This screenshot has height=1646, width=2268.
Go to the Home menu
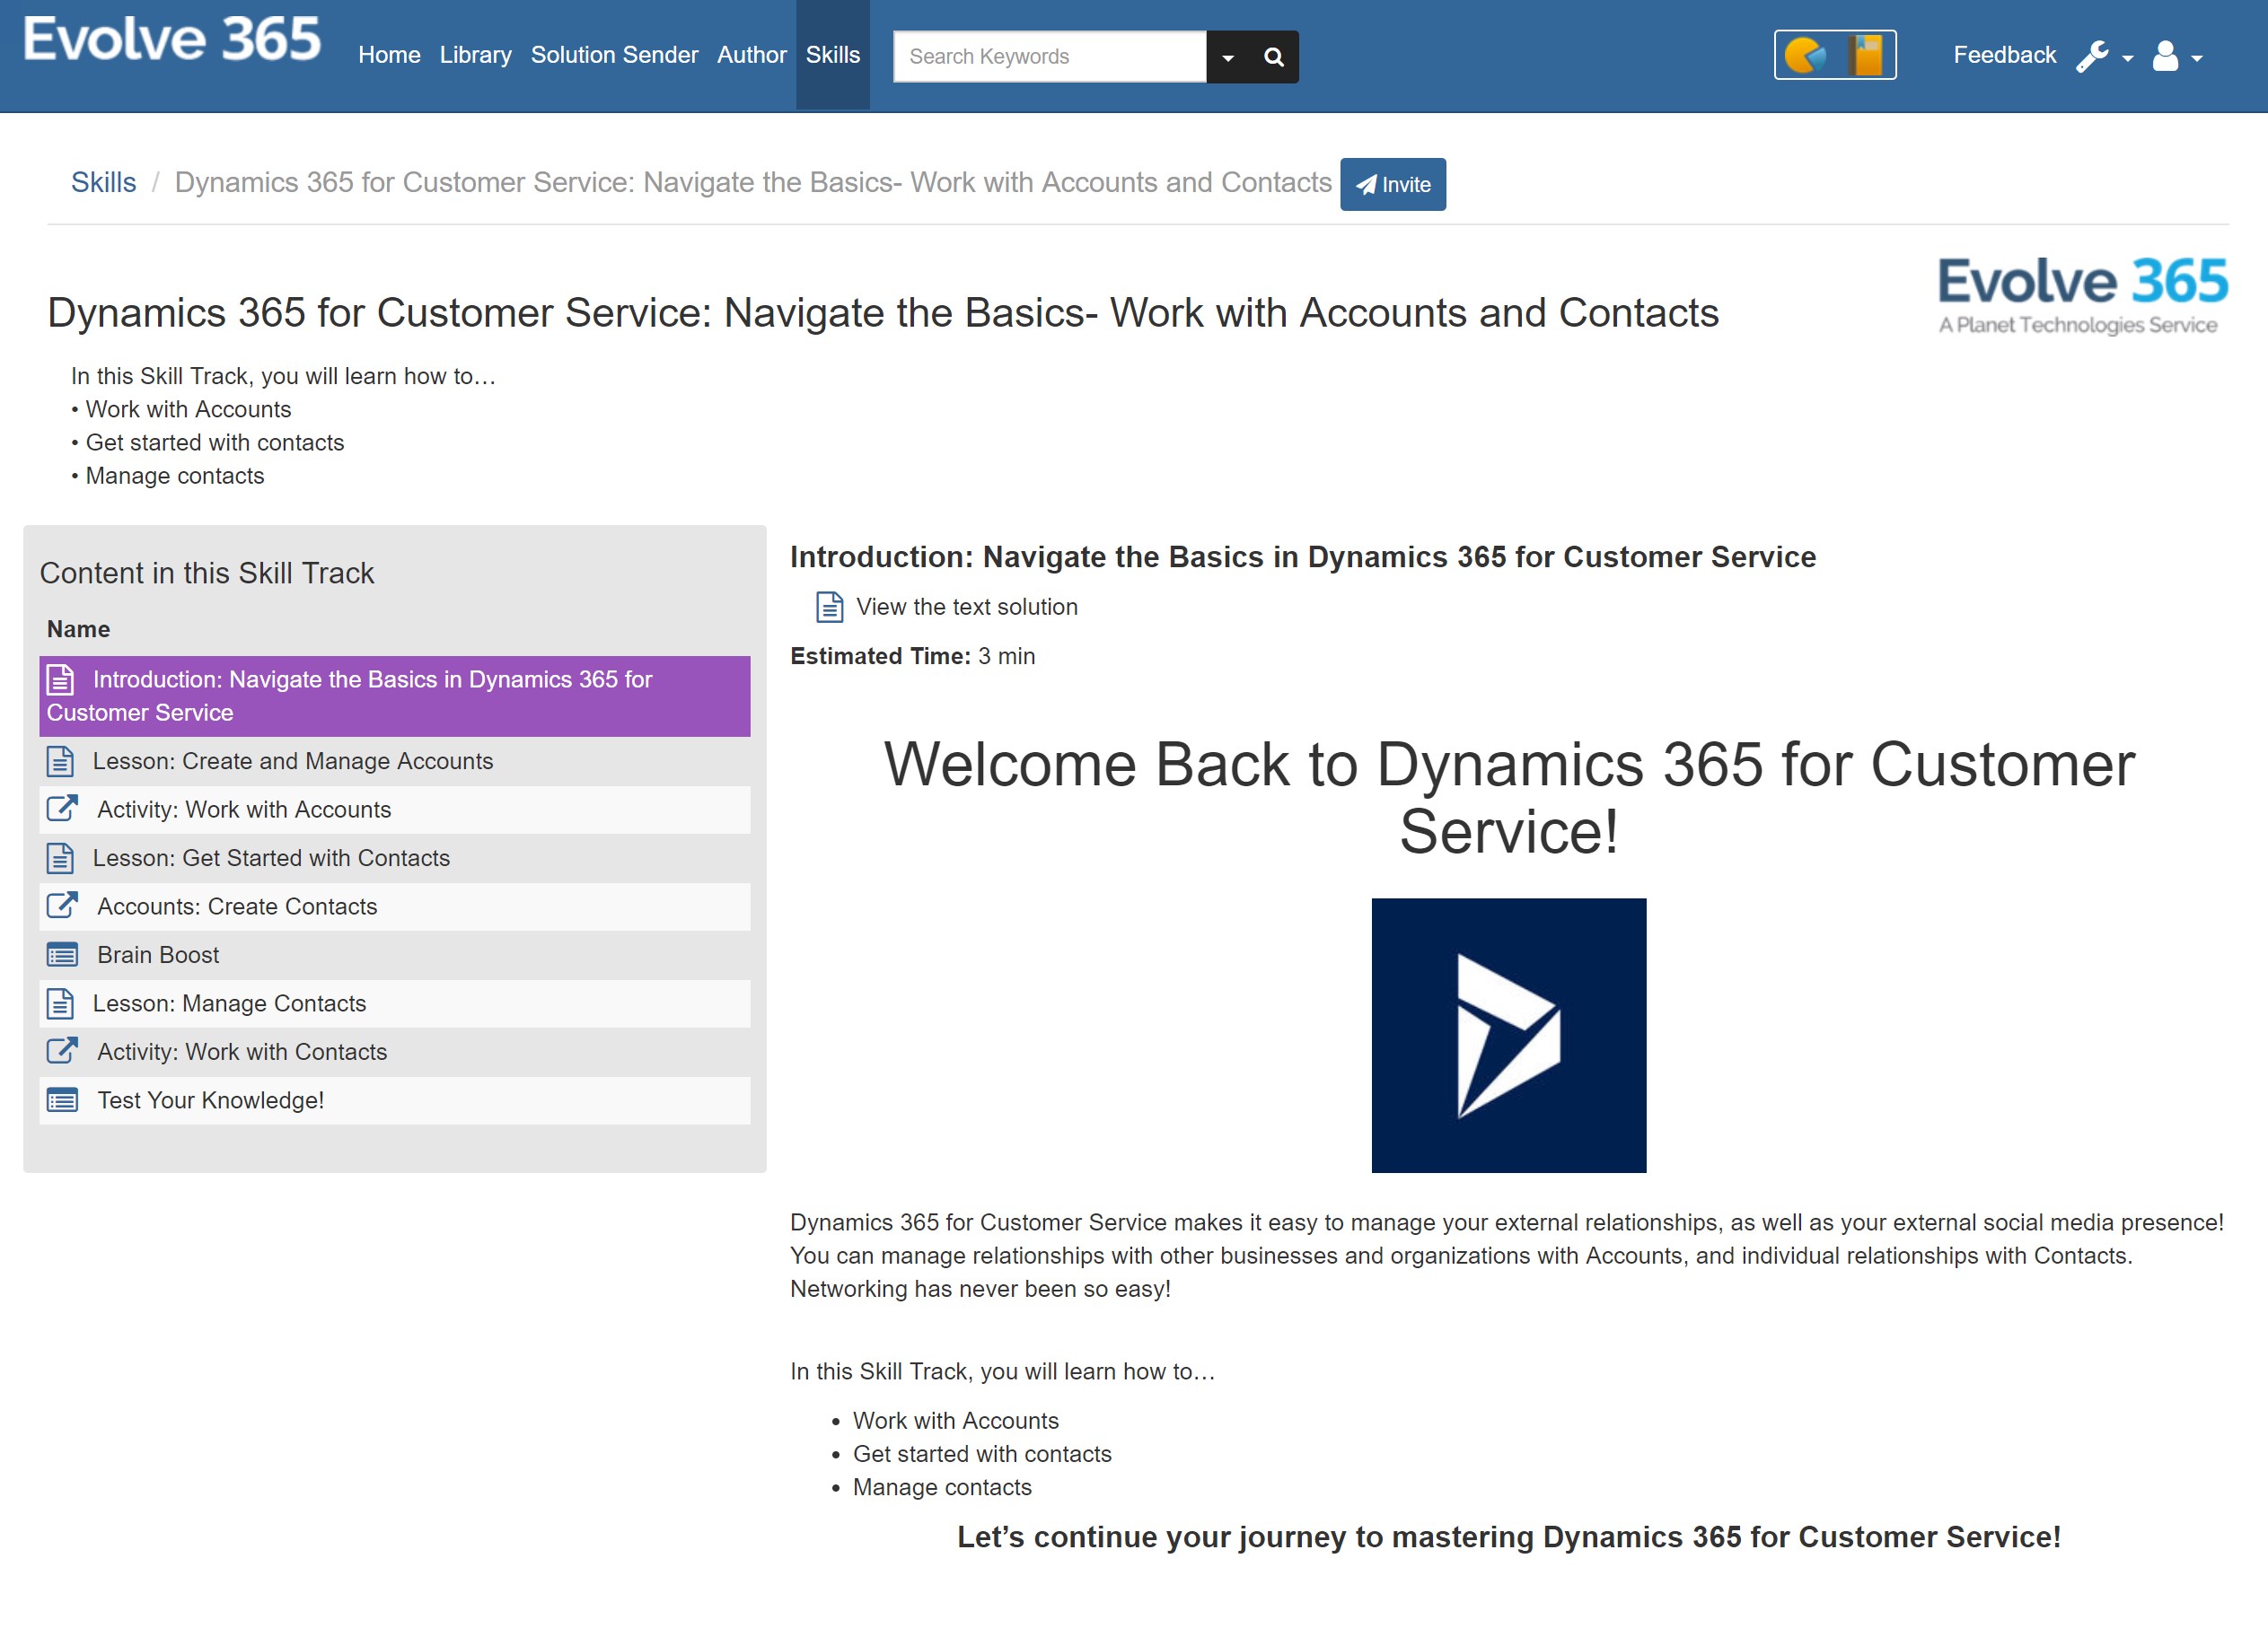tap(389, 55)
